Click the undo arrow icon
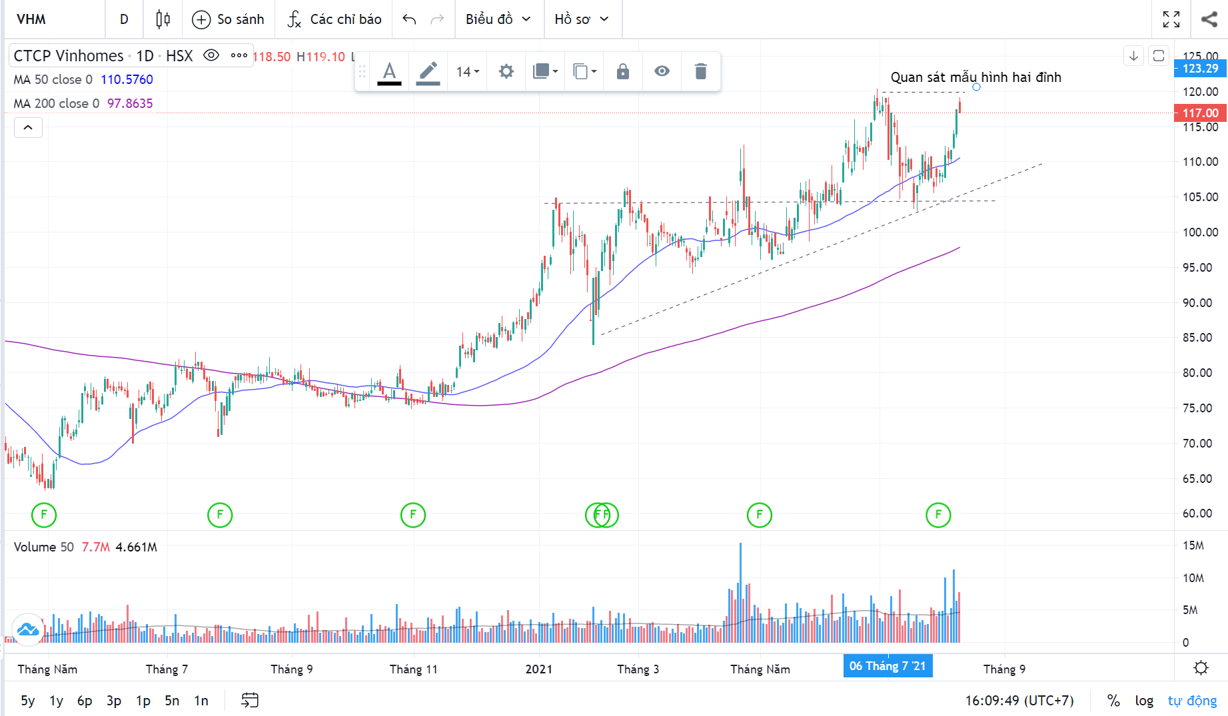The width and height of the screenshot is (1228, 716). click(409, 19)
